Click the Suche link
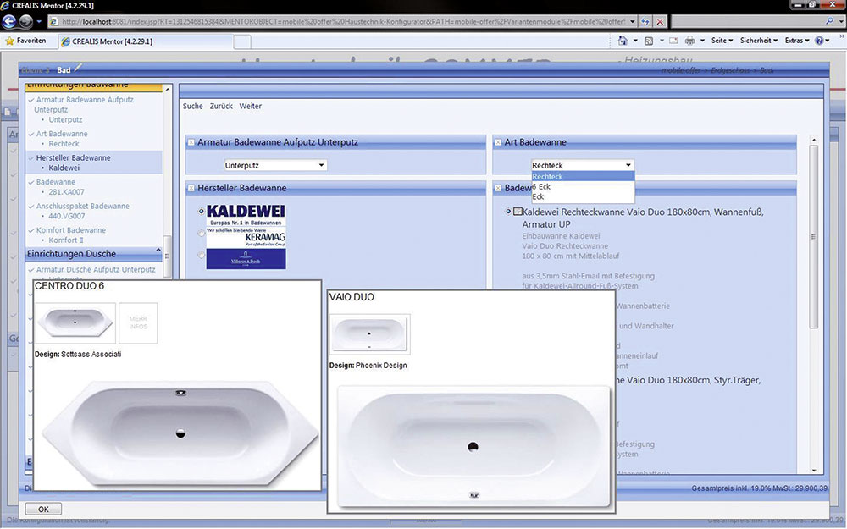The image size is (847, 529). click(x=193, y=107)
